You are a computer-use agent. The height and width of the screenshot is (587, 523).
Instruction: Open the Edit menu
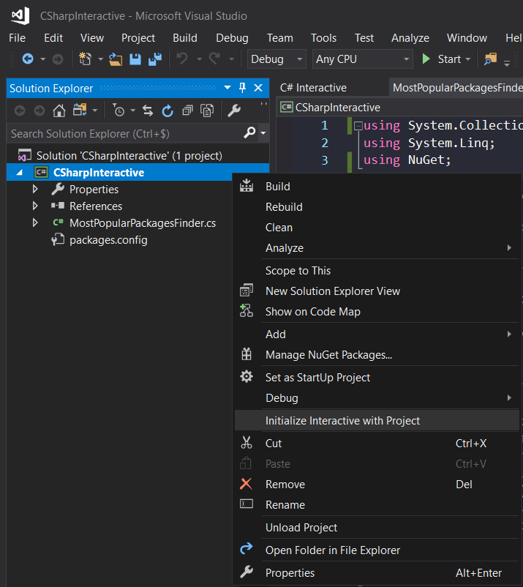[x=53, y=38]
